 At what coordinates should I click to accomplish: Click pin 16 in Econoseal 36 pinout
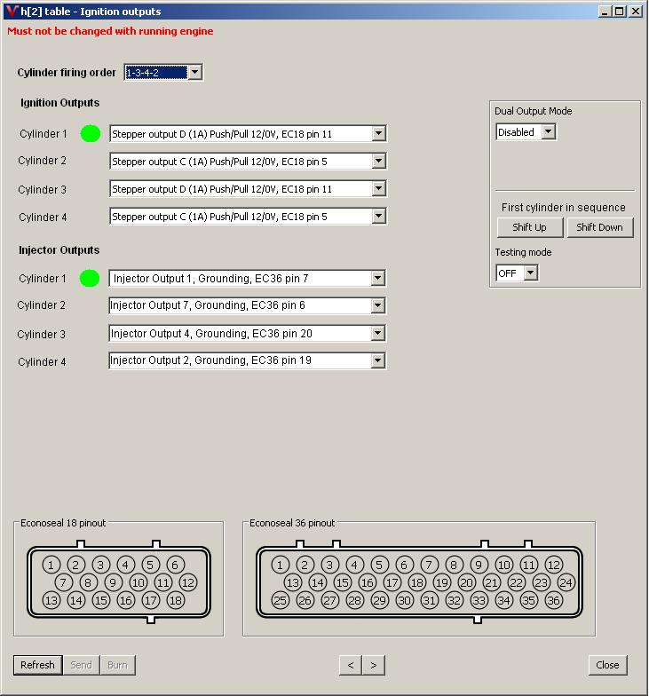[368, 582]
